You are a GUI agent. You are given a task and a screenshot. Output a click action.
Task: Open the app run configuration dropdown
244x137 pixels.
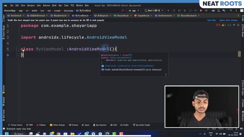click(x=134, y=11)
